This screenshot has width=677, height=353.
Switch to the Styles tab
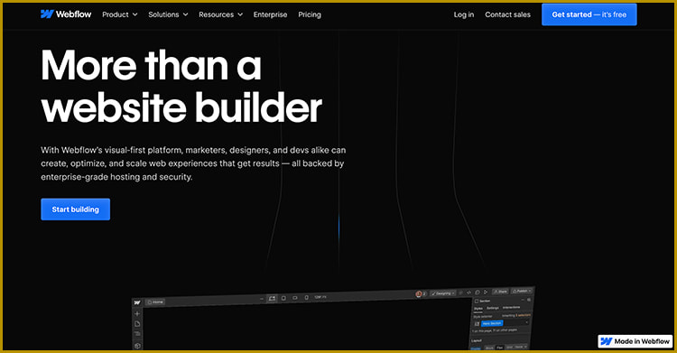click(x=478, y=309)
